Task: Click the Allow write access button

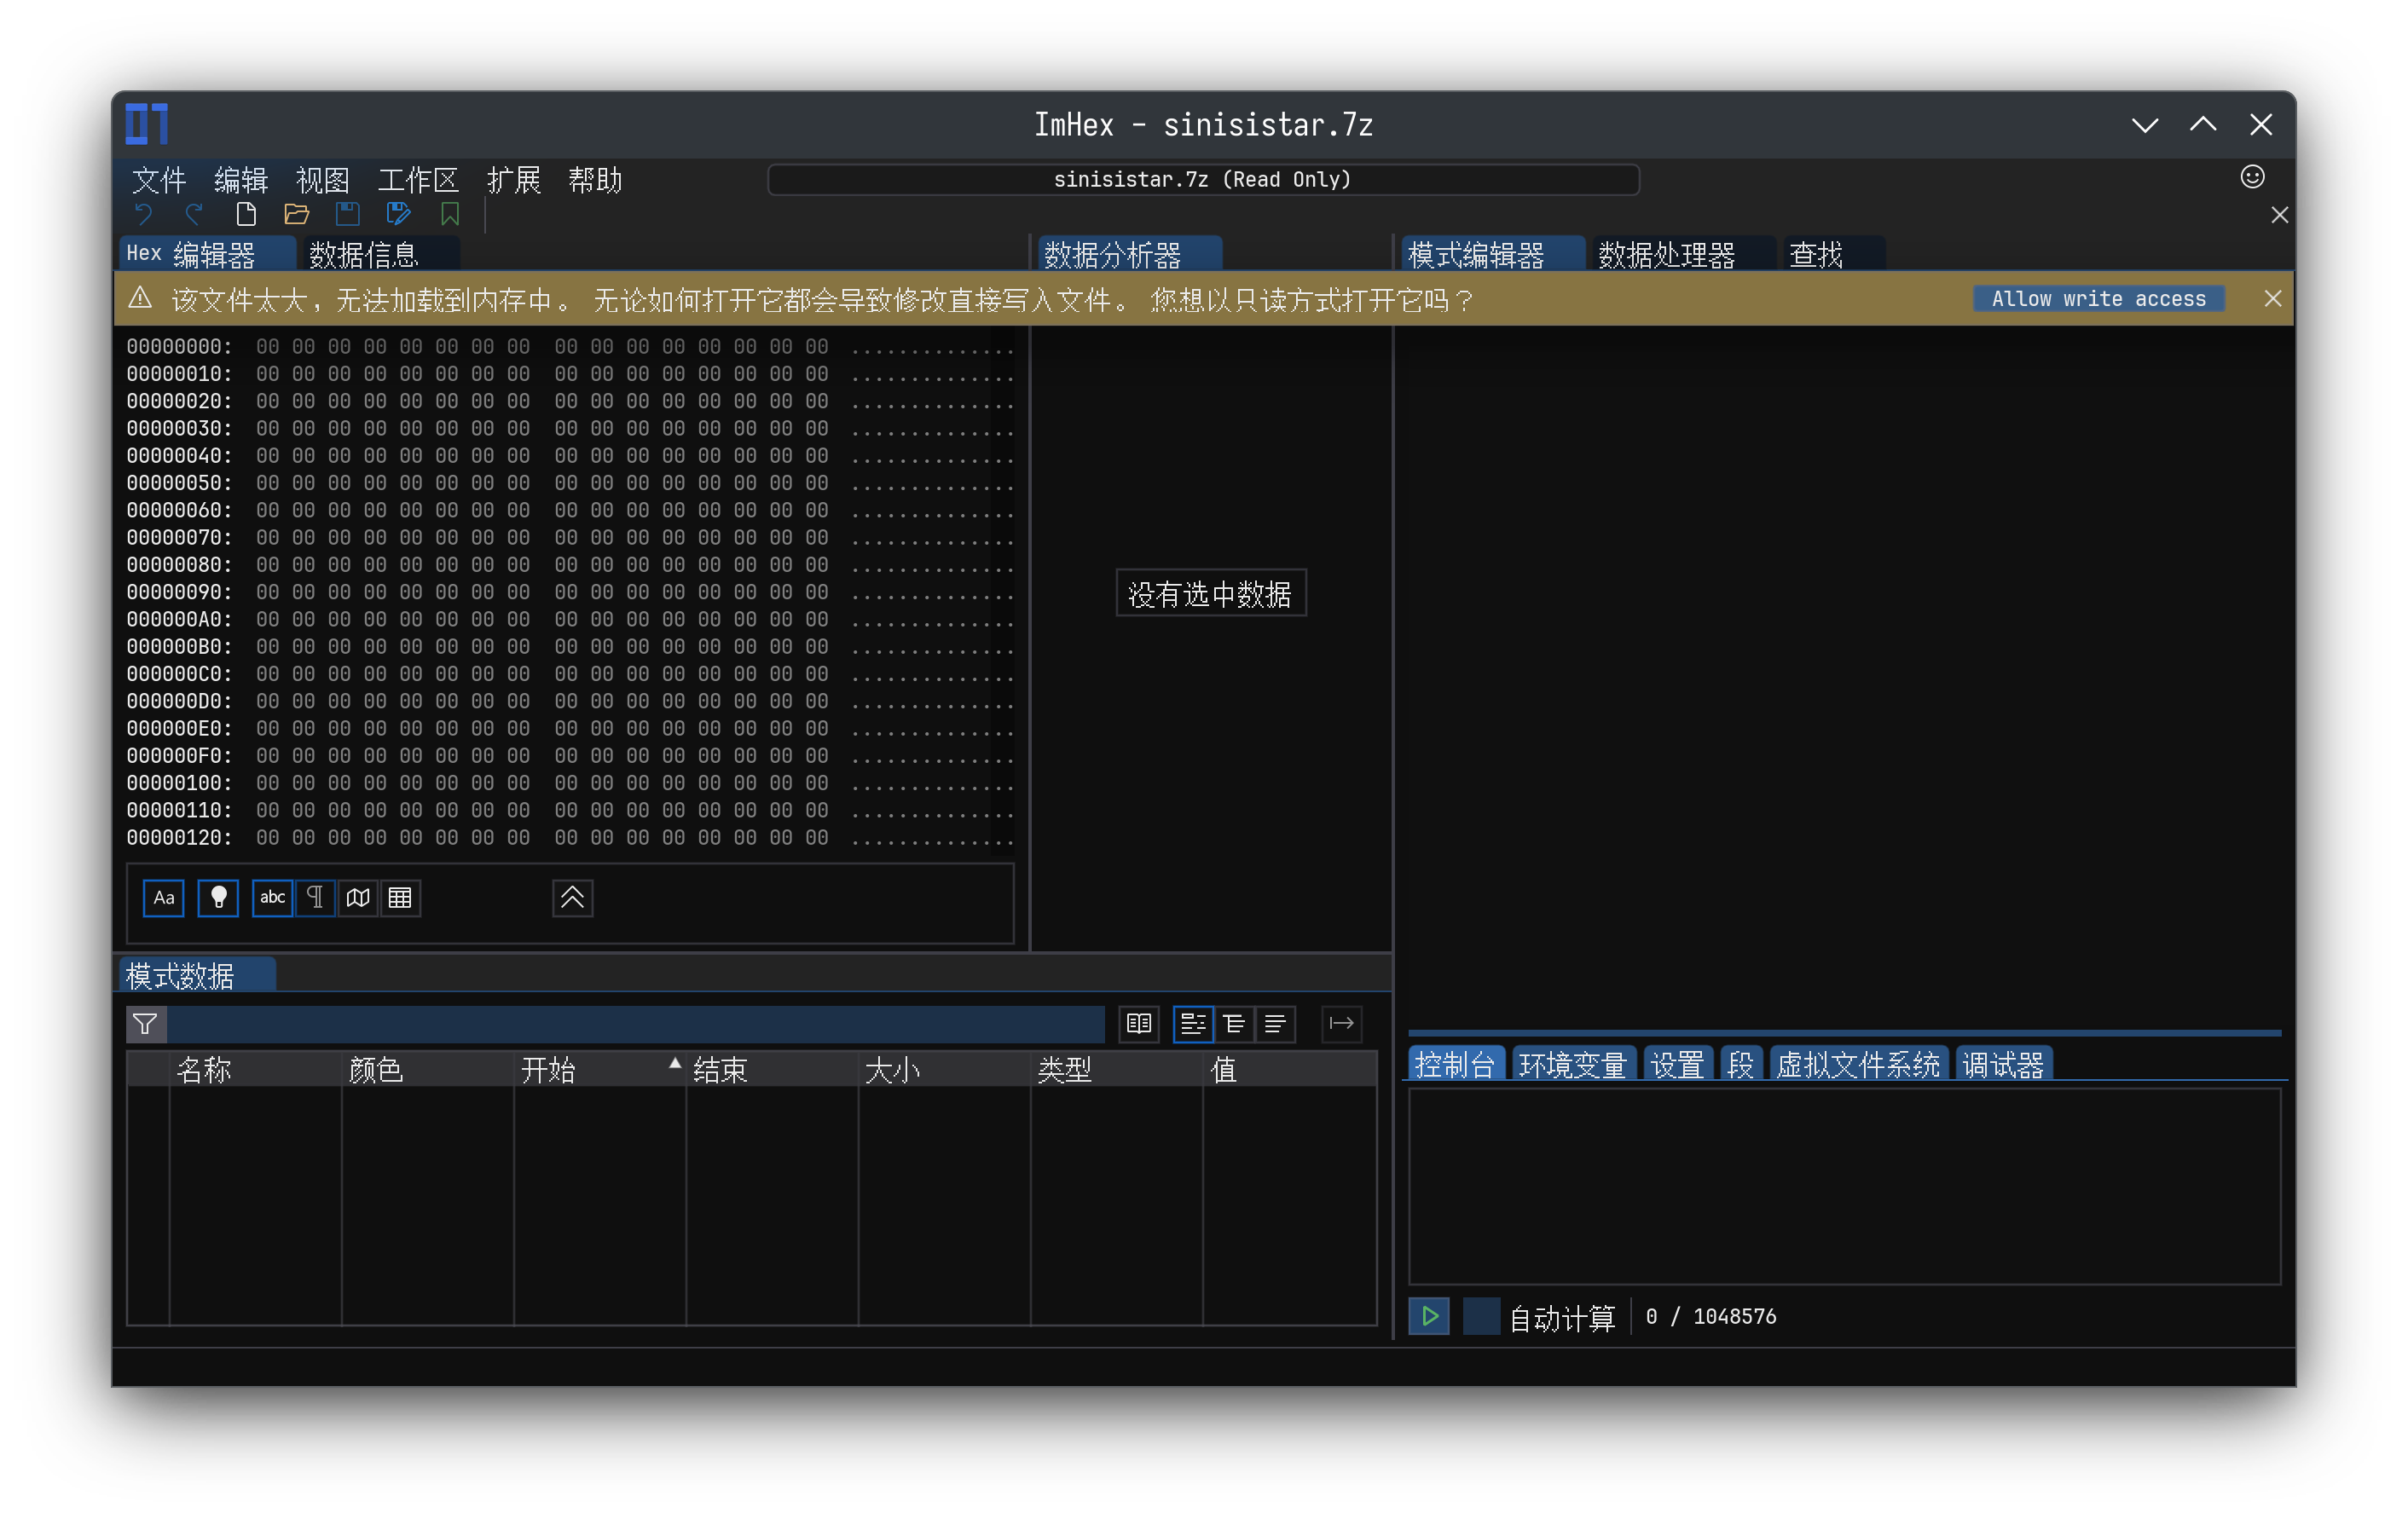Action: [x=2098, y=299]
